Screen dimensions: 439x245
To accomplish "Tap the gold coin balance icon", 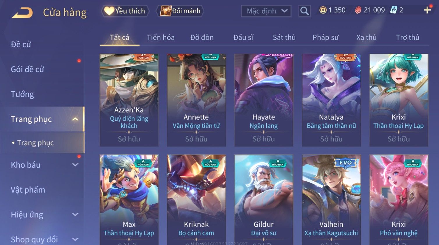I will pos(323,10).
